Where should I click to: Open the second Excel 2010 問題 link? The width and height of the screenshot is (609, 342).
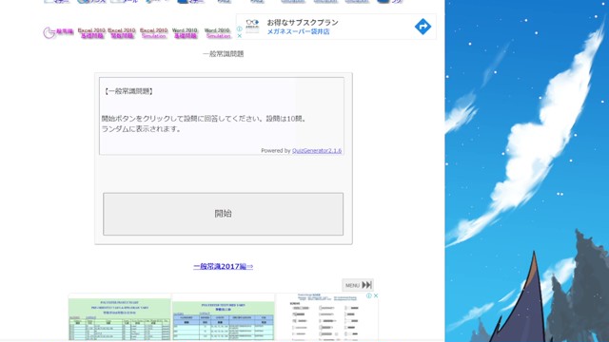pos(122,33)
